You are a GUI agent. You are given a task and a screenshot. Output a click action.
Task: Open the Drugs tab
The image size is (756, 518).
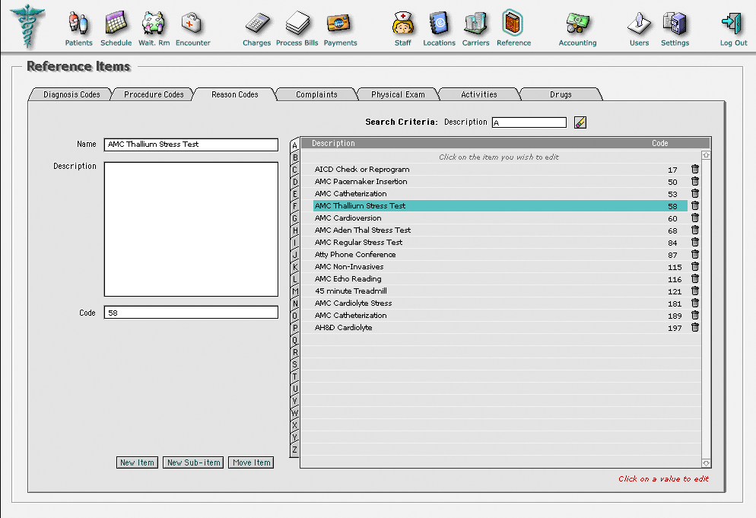click(x=561, y=94)
